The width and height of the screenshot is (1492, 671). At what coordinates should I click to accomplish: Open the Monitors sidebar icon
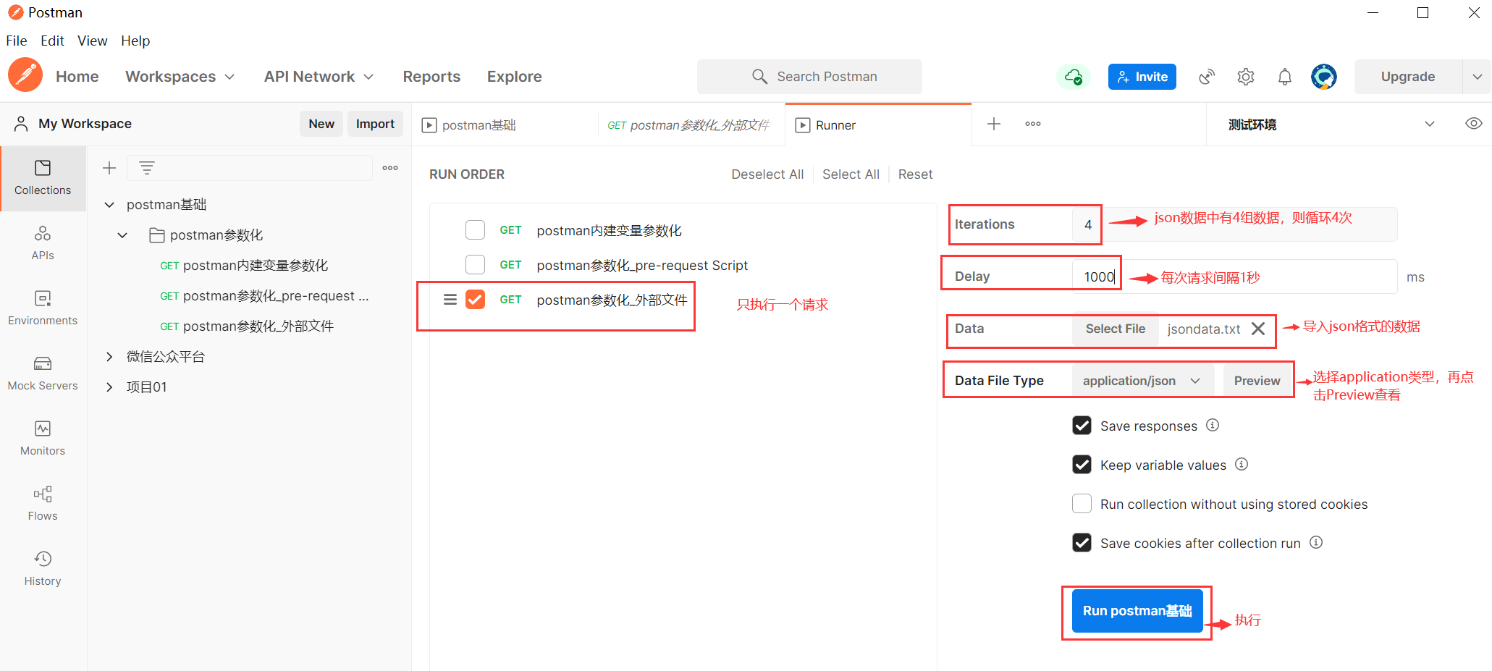click(x=43, y=438)
